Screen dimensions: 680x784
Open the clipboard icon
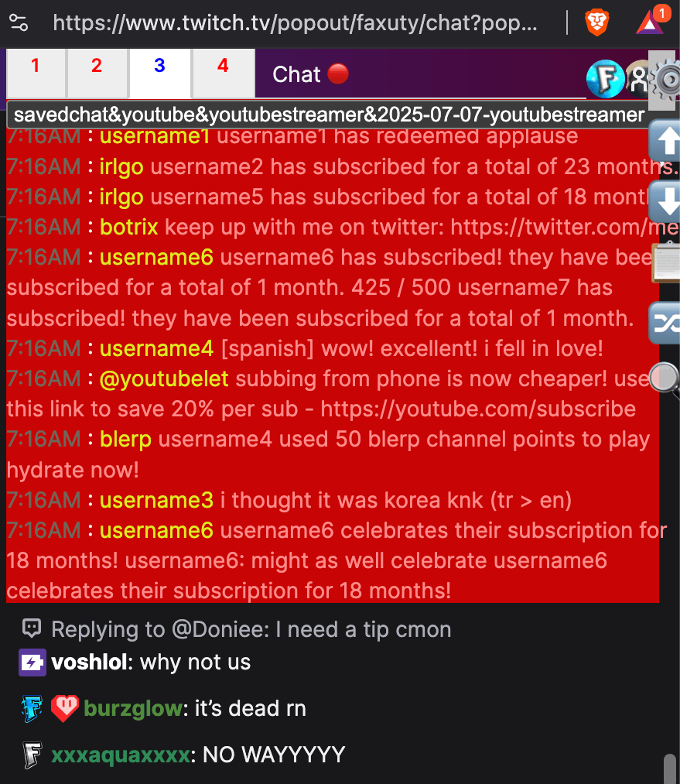click(x=667, y=262)
